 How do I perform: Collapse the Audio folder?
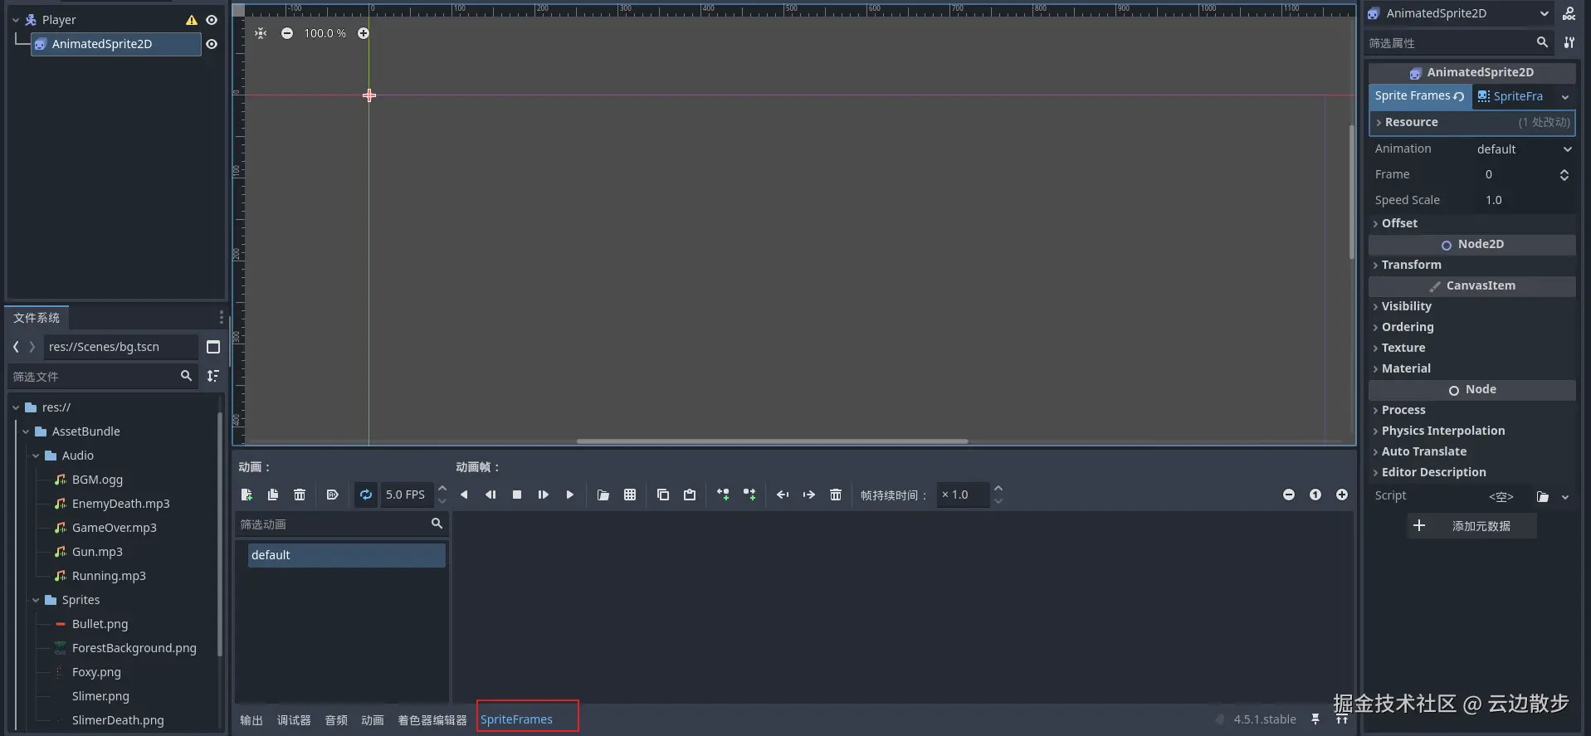(x=36, y=456)
